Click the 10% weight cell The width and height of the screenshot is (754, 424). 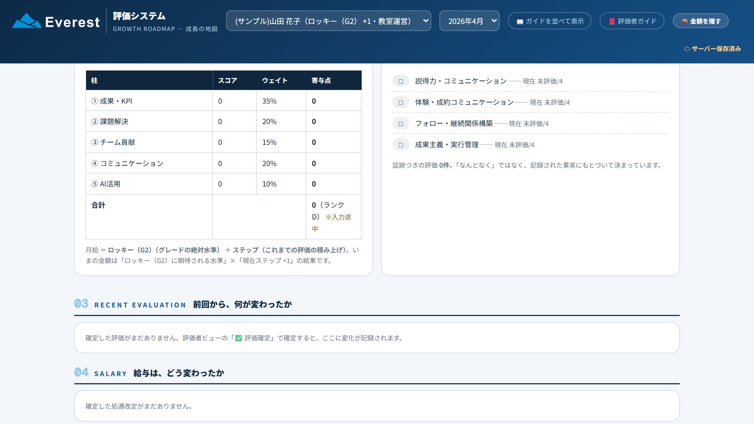[281, 184]
